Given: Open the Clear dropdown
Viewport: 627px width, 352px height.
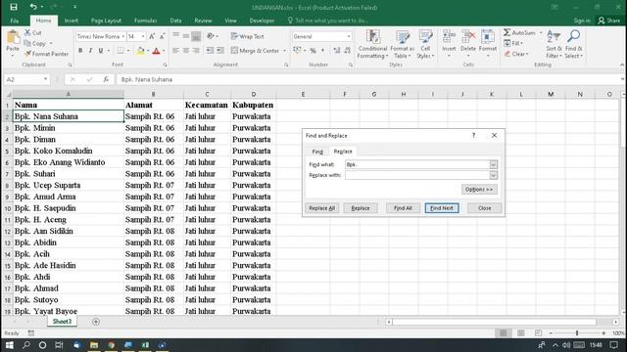Looking at the screenshot, I should (x=516, y=54).
